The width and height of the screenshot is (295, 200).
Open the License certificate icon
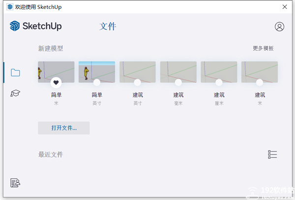(15, 183)
